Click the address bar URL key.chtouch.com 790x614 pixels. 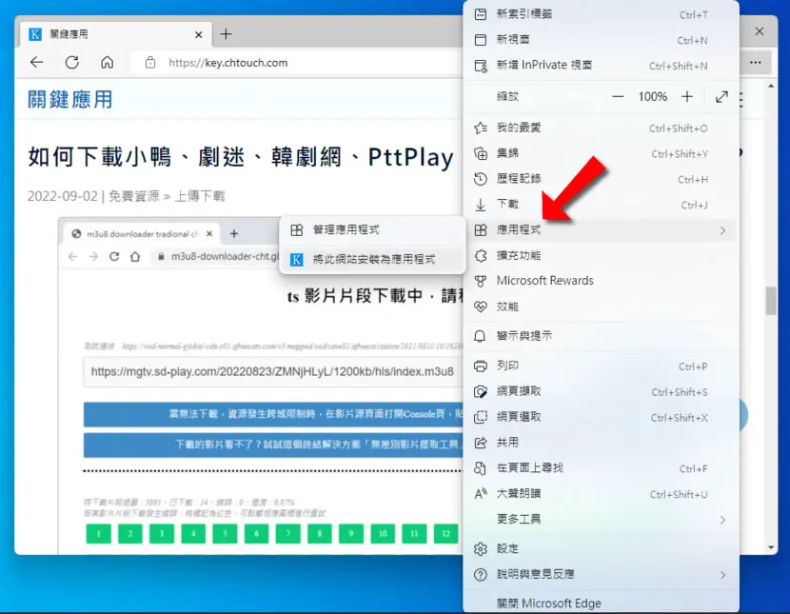click(227, 63)
